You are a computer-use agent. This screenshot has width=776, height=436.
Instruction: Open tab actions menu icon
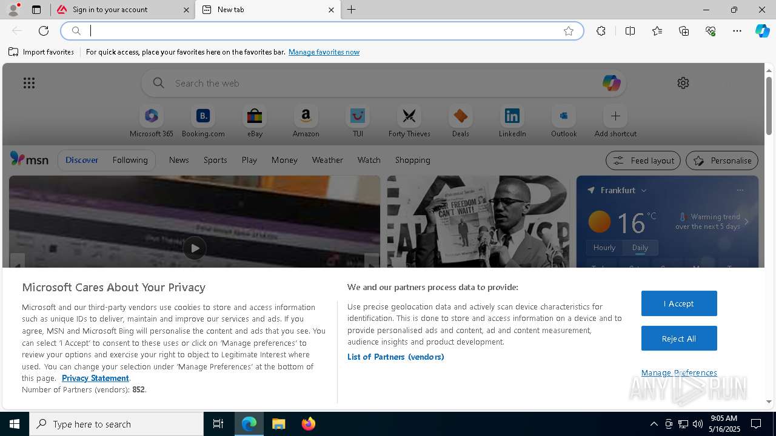(x=36, y=10)
